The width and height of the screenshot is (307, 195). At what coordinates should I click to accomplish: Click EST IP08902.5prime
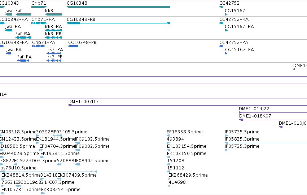point(92,161)
